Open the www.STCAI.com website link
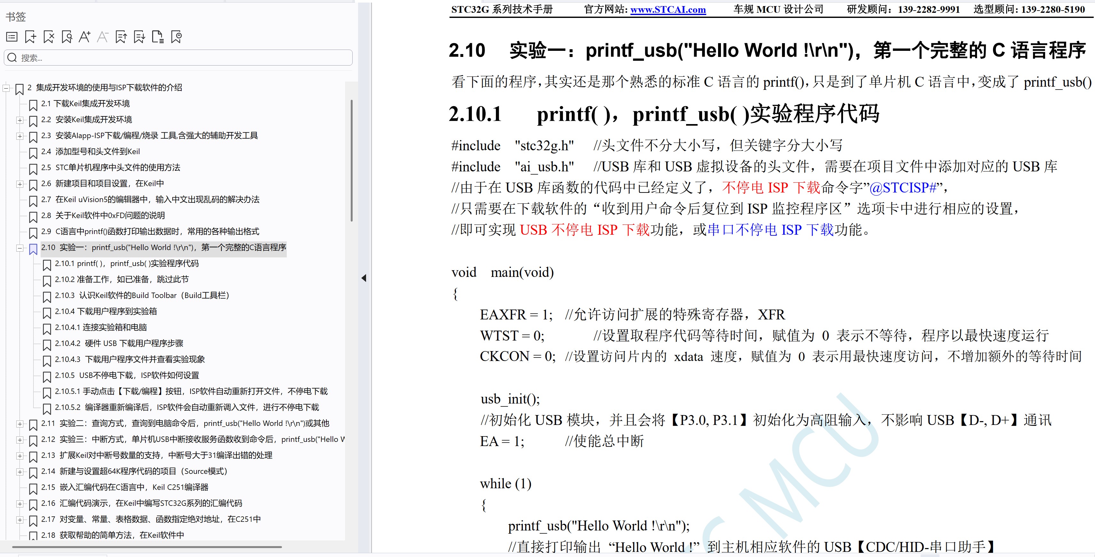1095x557 pixels. [x=668, y=10]
